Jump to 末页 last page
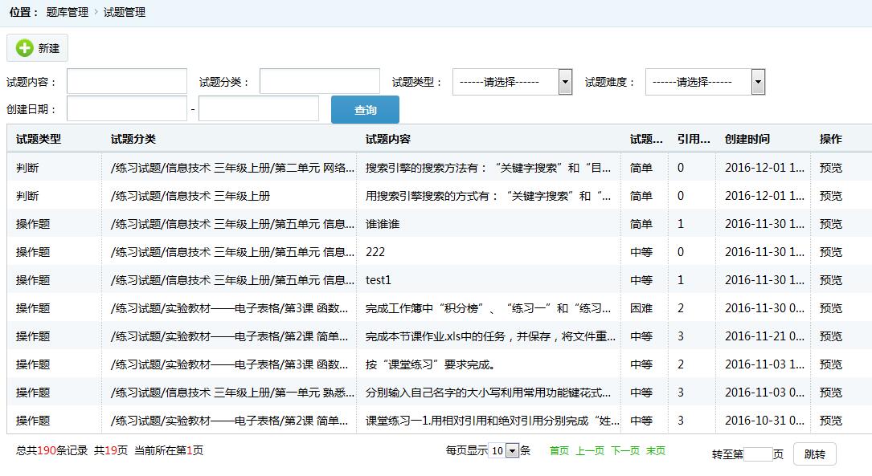Screen dimensions: 872x476 656,451
